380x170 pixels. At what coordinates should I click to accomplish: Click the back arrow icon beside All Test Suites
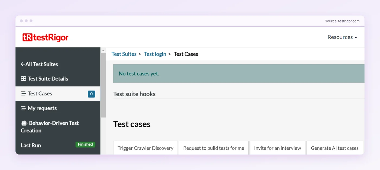click(x=23, y=64)
